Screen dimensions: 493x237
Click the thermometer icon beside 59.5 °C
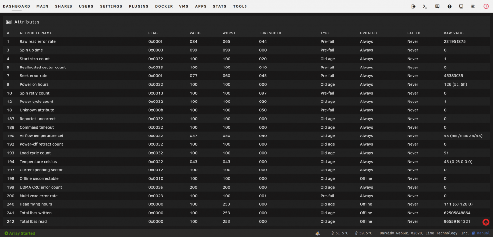pyautogui.click(x=356, y=233)
